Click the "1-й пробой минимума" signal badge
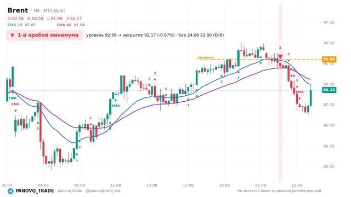This screenshot has height=197, width=351. 44,35
